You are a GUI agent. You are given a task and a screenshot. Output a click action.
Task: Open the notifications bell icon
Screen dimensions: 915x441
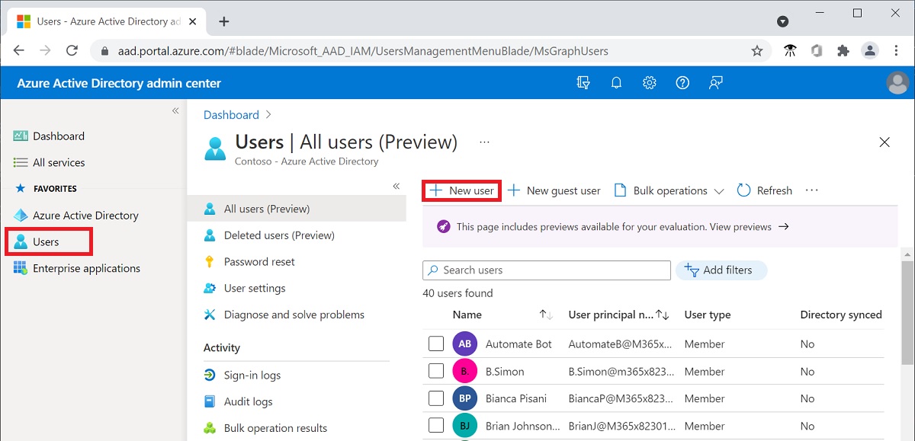616,83
